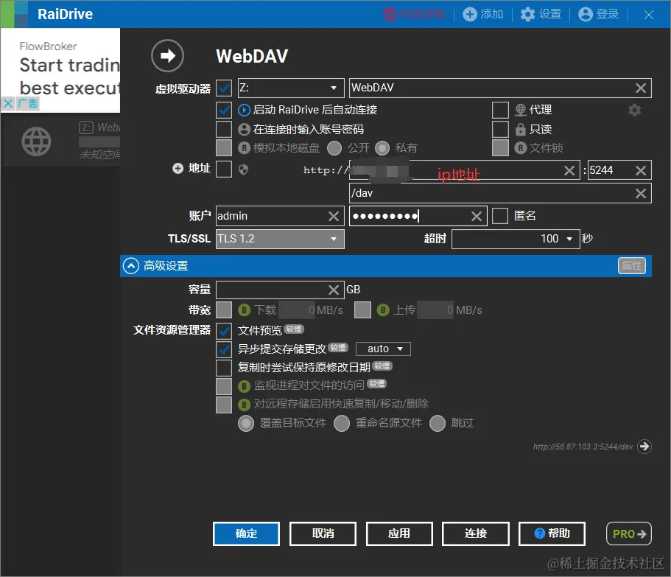Screen dimensions: 671x577
Task: Clear the 5244 port field
Action: [x=641, y=170]
